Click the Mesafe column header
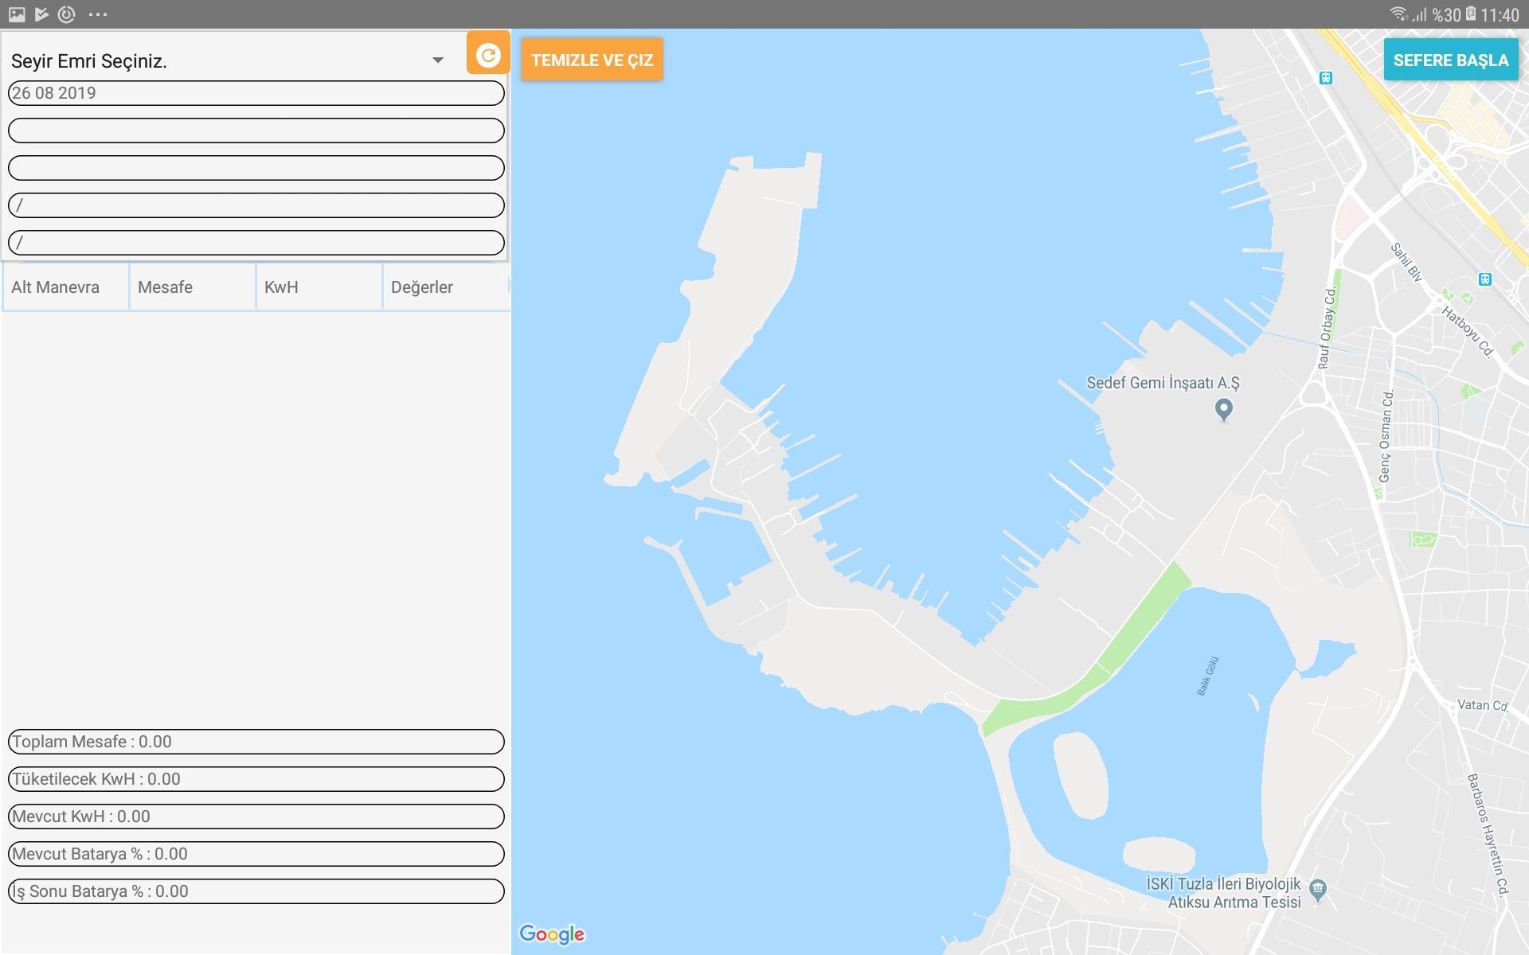Screen dimensions: 1529x955 pyautogui.click(x=192, y=286)
